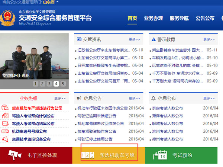
Task: Open article 远离这些不对劲儿的车 关键...
Action: pos(178,65)
